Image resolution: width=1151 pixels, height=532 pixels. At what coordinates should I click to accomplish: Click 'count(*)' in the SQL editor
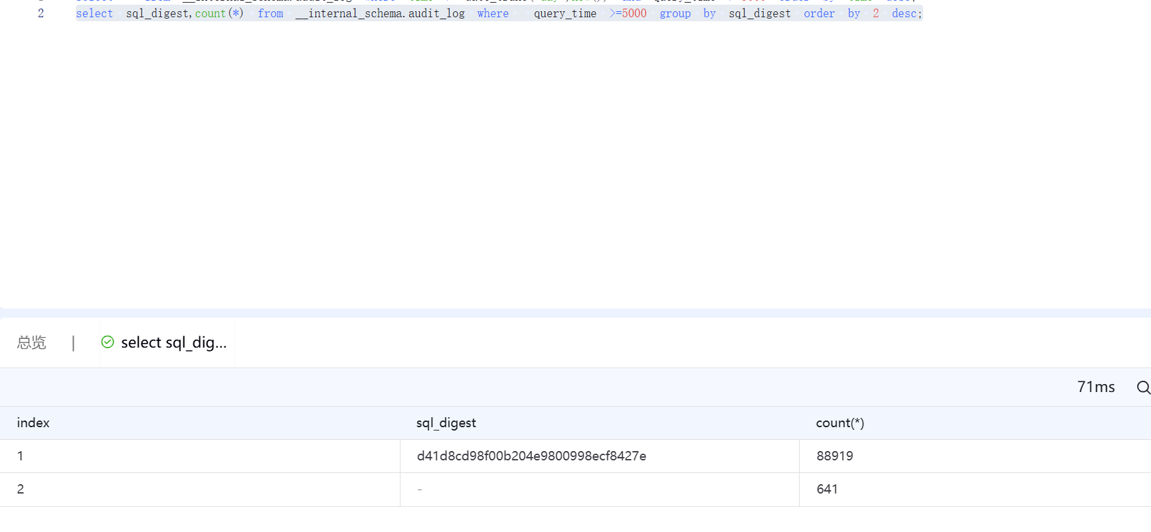[x=219, y=13]
